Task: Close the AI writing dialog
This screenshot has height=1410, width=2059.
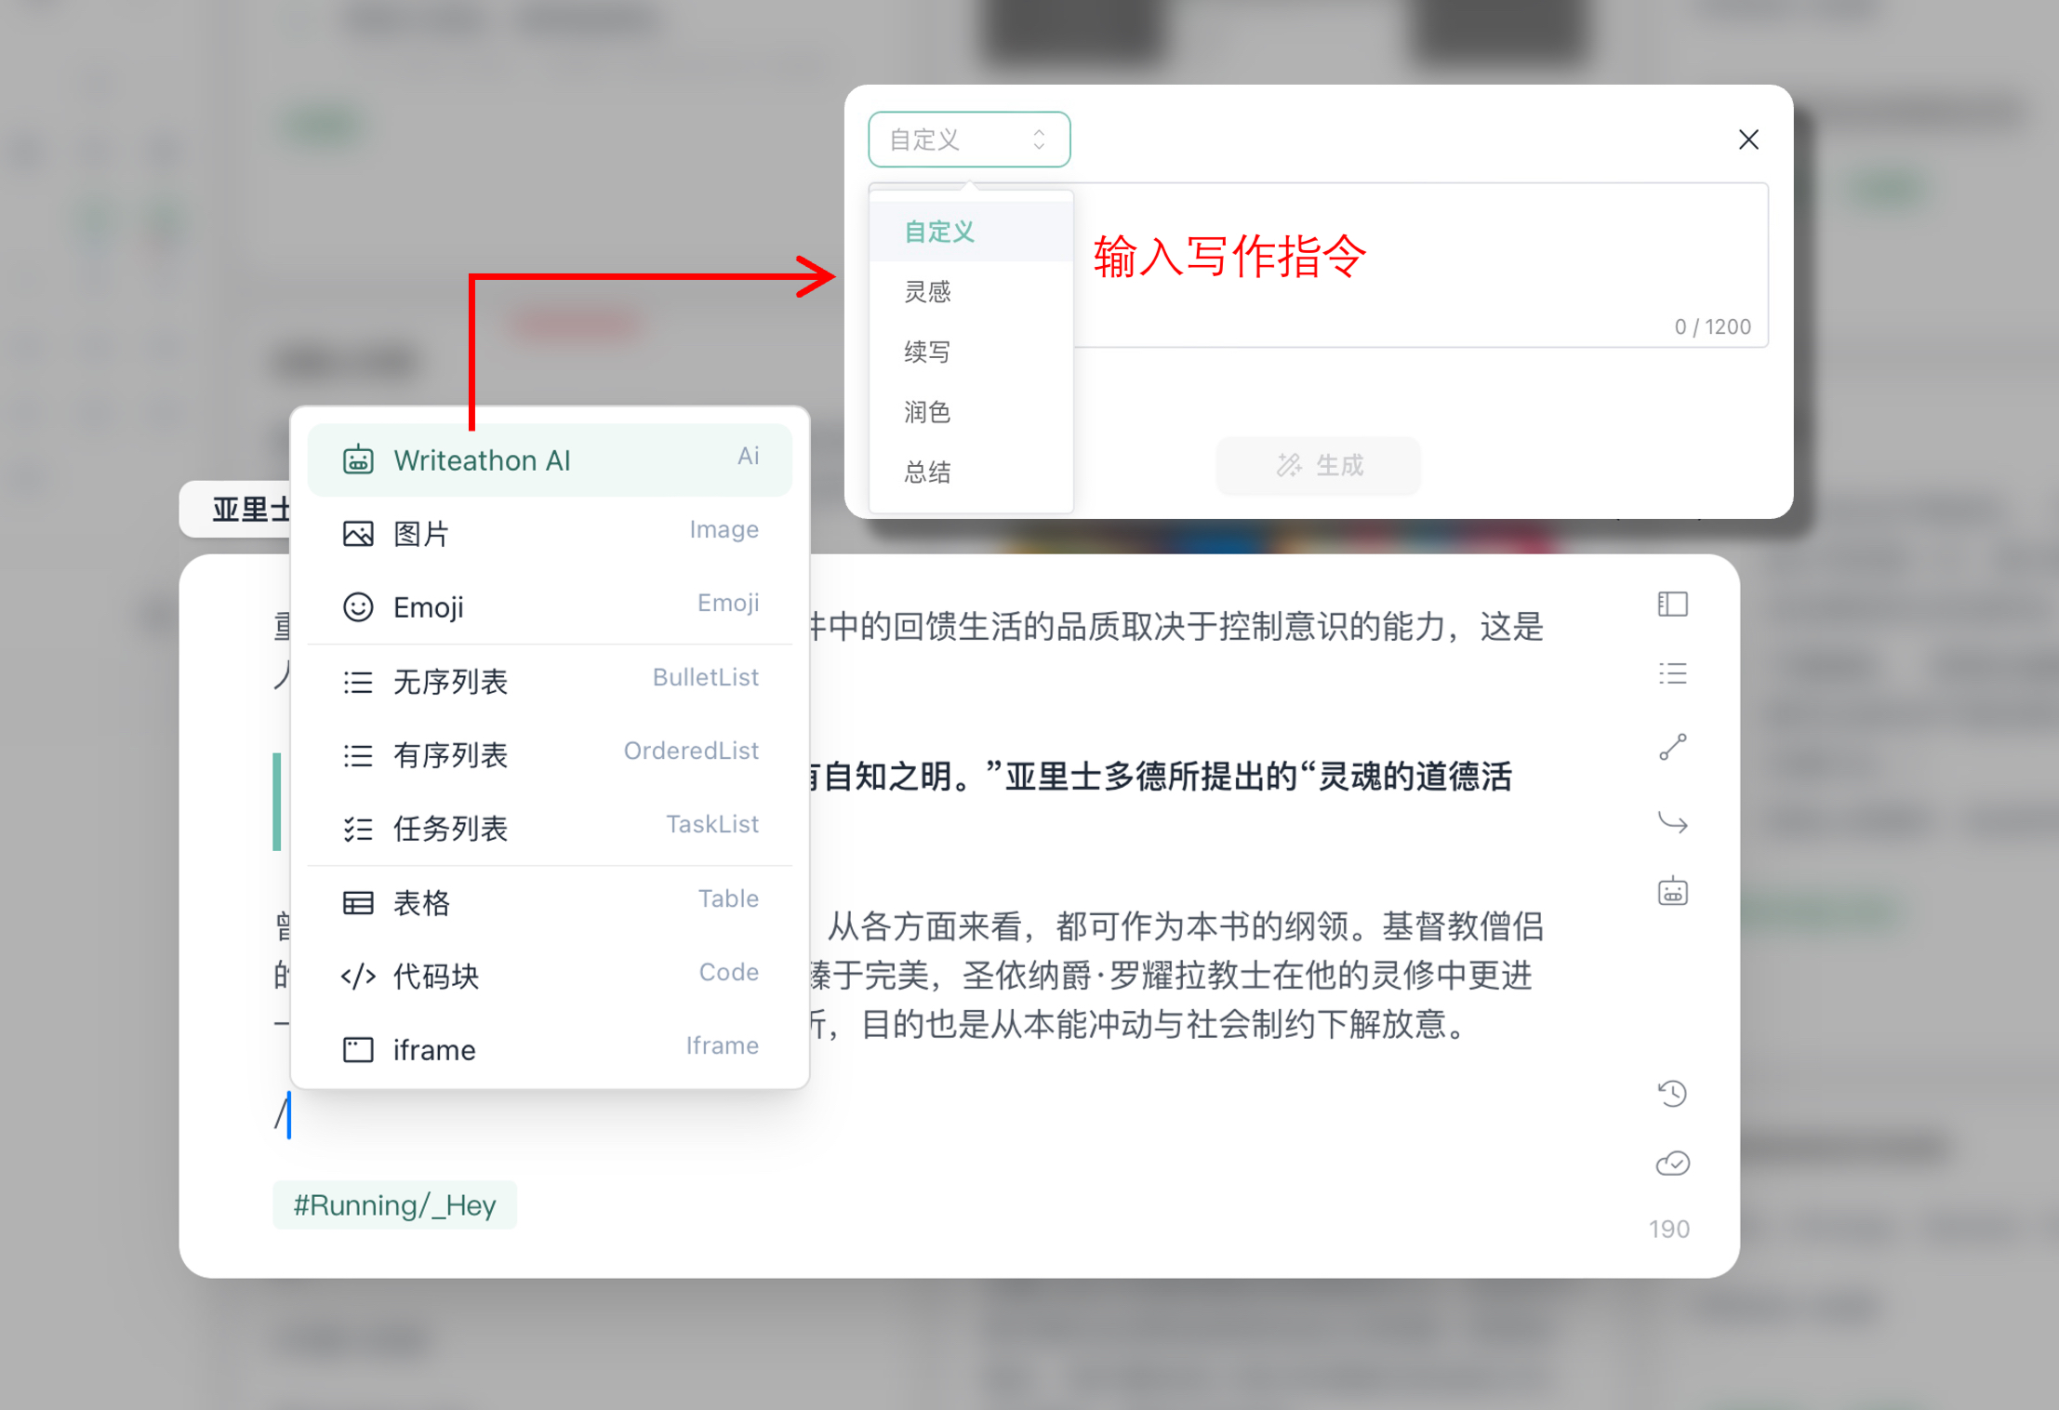Action: tap(1748, 140)
